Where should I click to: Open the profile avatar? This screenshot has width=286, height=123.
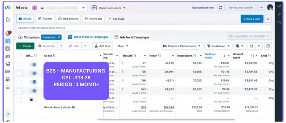(x=270, y=7)
